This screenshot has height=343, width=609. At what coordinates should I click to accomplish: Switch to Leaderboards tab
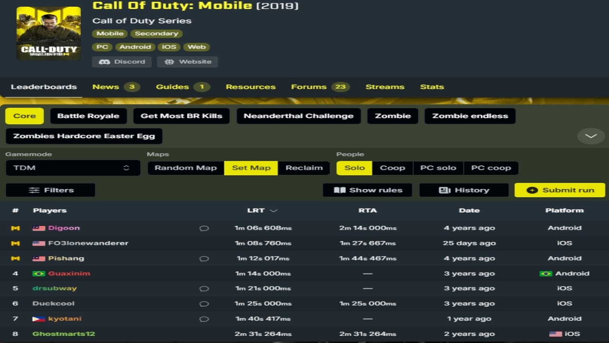(44, 87)
